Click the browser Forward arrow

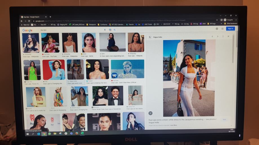pos(25,21)
